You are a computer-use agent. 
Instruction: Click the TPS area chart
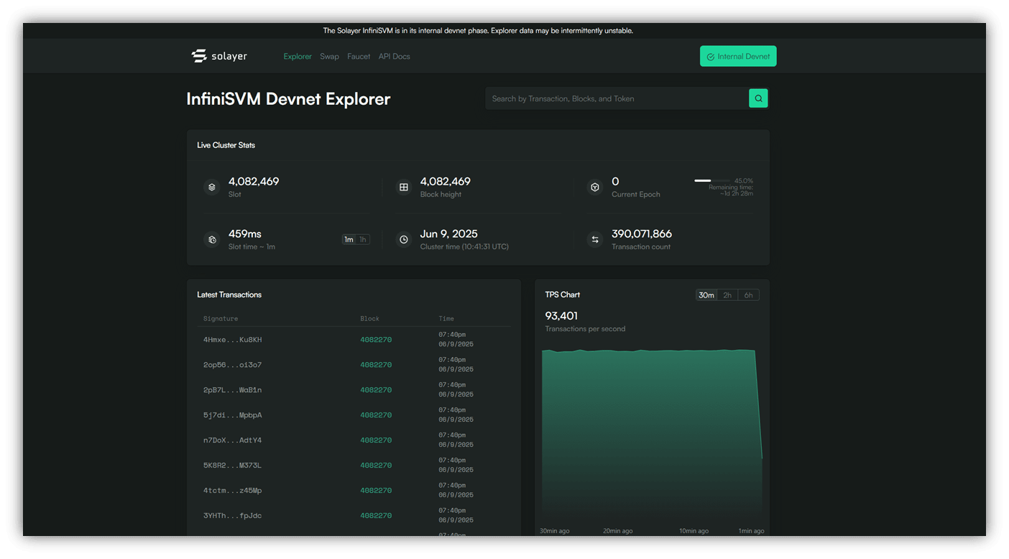652,437
